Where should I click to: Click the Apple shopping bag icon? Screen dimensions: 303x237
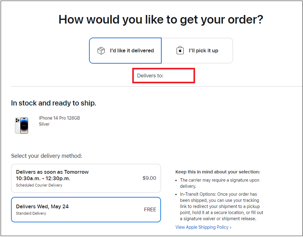coord(180,50)
